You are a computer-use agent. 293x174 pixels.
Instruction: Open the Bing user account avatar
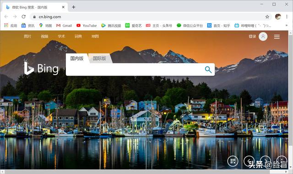pyautogui.click(x=263, y=37)
